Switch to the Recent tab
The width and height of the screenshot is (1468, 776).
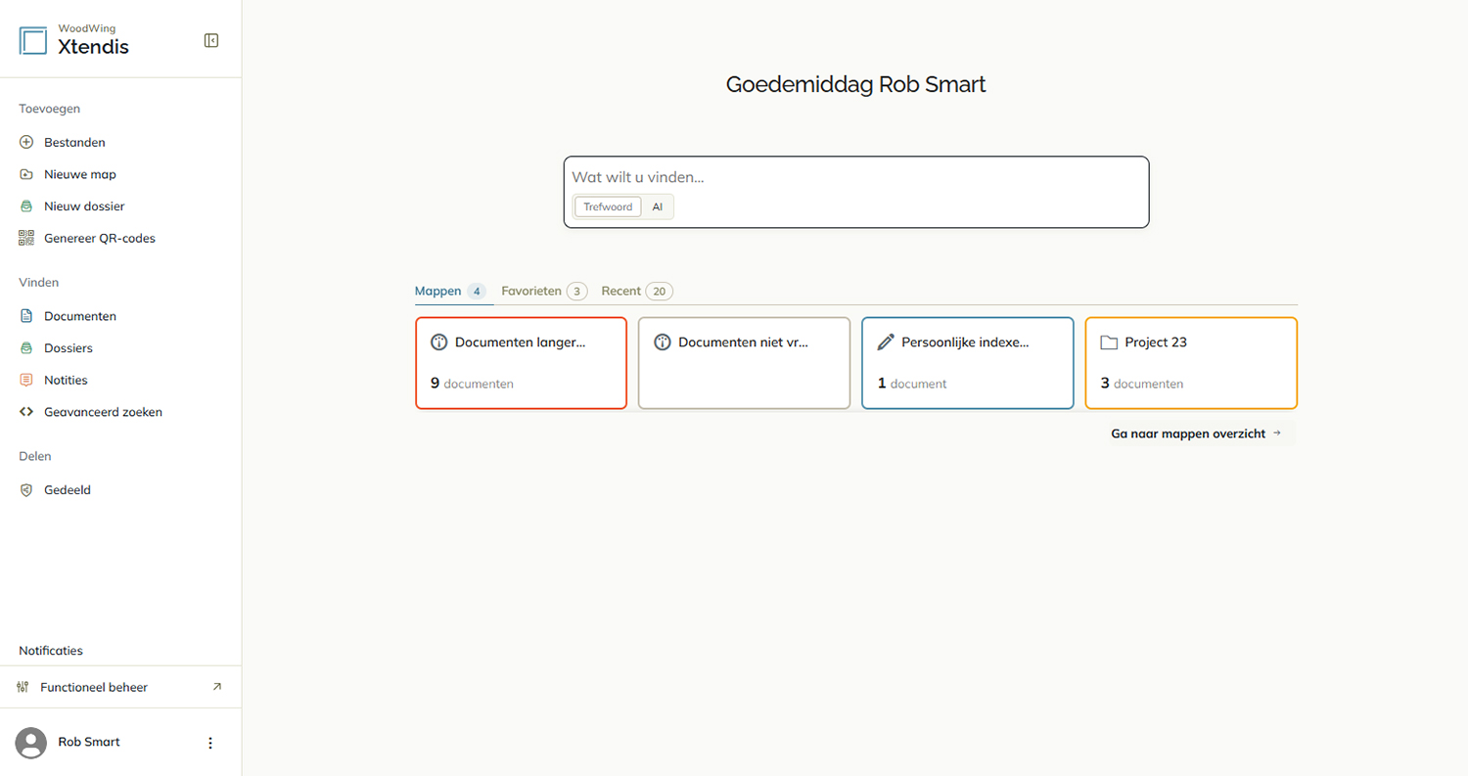[x=637, y=291]
